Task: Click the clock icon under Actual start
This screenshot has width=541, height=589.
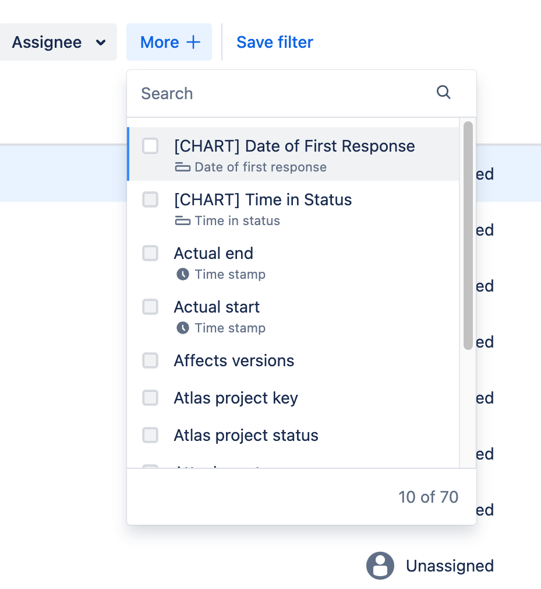Action: click(x=183, y=328)
